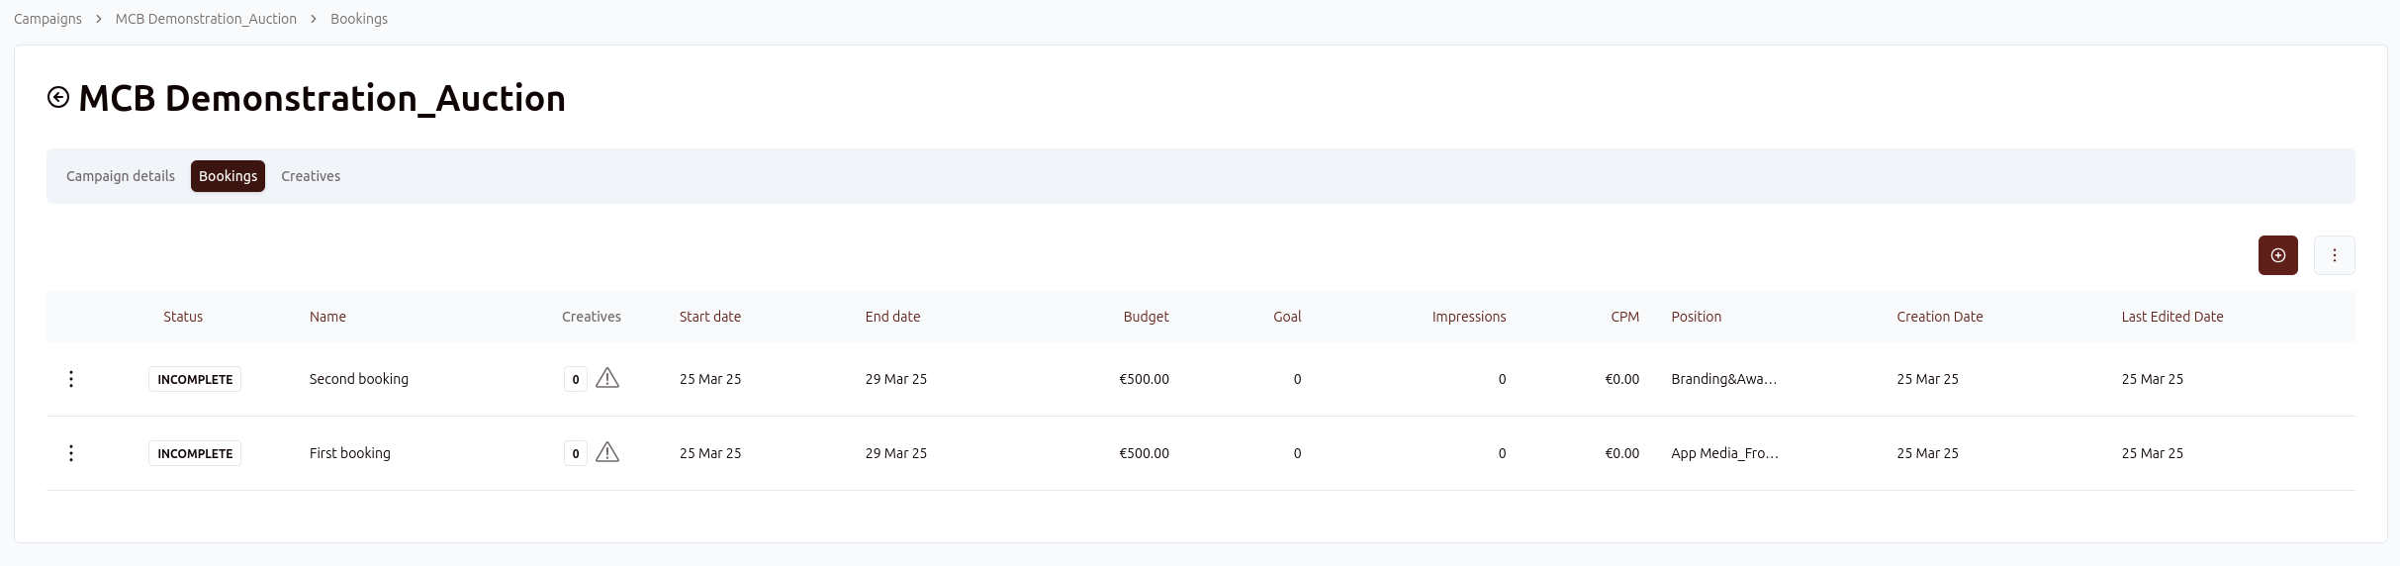Screen dimensions: 2400x566
Task: Click creatives count badge for Second booking
Action: coord(576,379)
